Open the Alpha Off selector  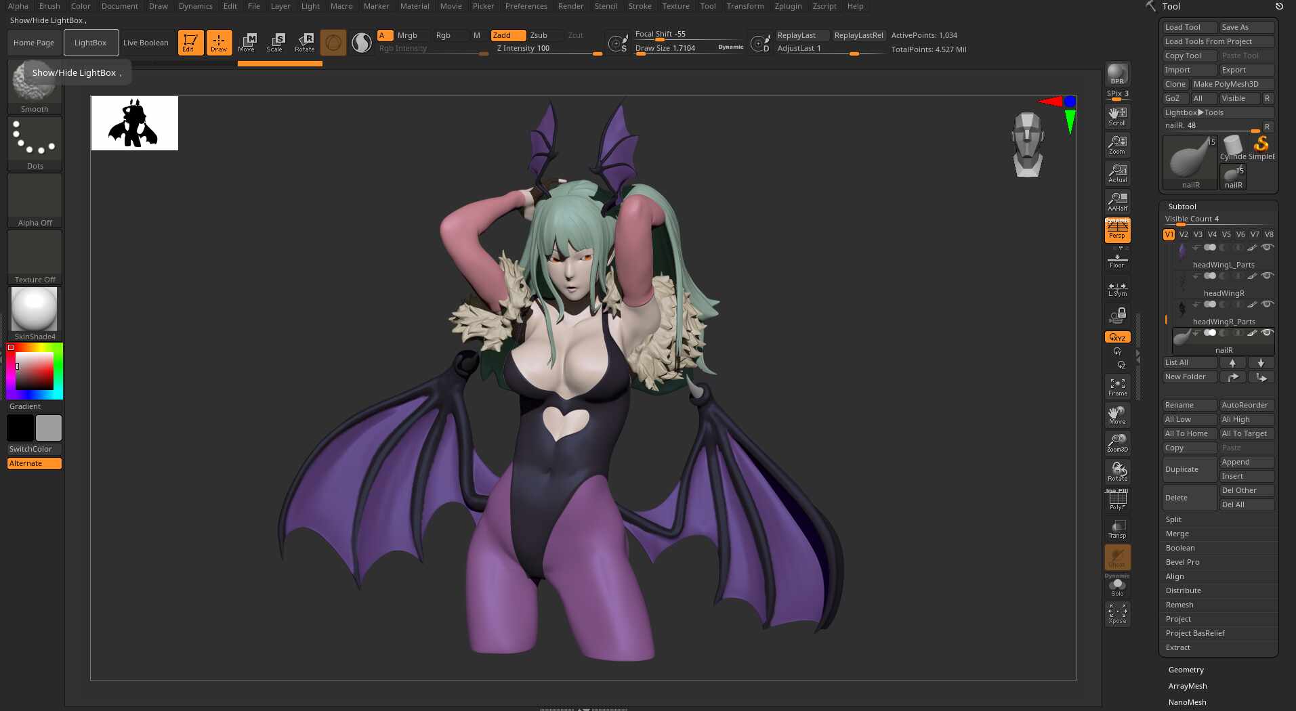(x=35, y=200)
